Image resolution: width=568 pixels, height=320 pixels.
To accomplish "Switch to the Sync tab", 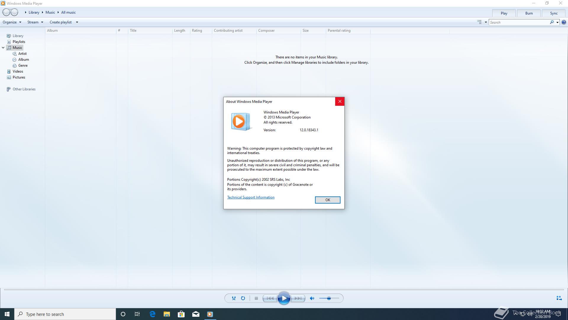I will click(x=554, y=13).
